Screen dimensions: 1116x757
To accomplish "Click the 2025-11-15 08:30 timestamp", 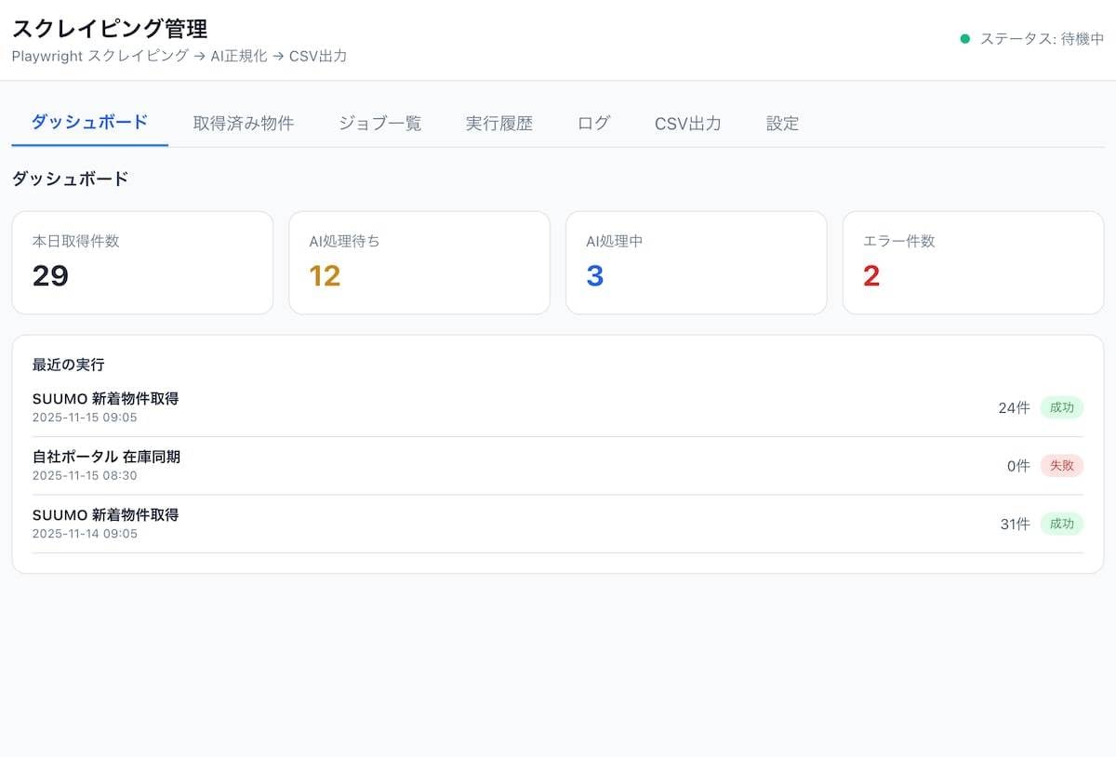I will click(x=85, y=475).
